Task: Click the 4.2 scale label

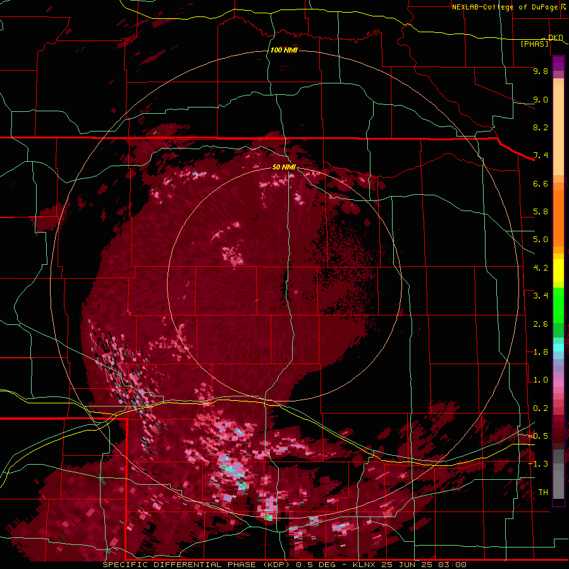Action: tap(540, 268)
